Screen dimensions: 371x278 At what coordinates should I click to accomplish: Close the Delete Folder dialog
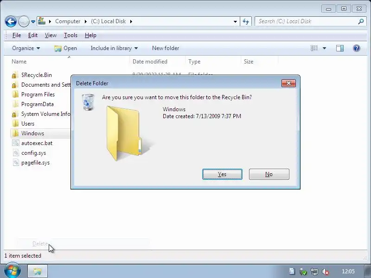(288, 83)
